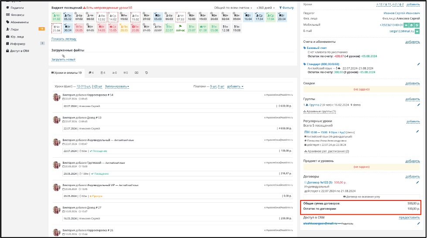Open the Информер sidebar item
427x238 pixels.
tap(18, 44)
